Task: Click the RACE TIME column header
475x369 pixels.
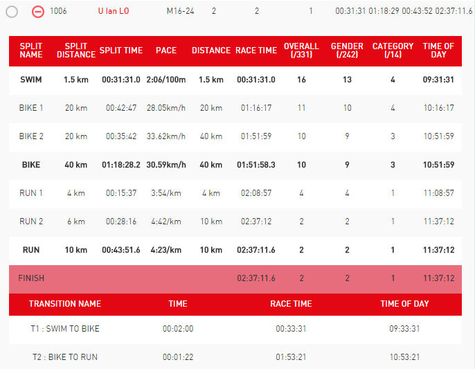Action: pos(256,51)
